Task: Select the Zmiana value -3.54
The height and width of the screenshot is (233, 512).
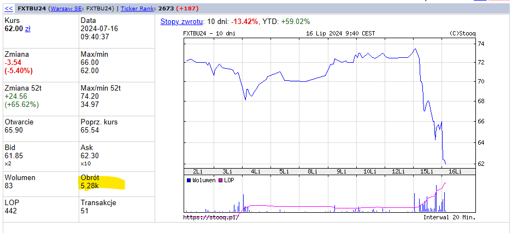Action: 13,63
